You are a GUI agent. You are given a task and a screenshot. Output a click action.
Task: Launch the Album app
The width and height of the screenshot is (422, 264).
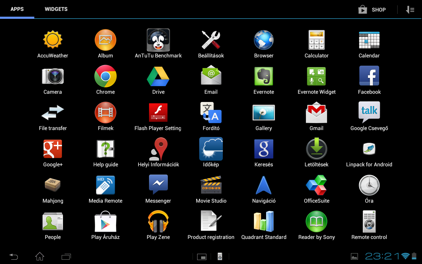(105, 44)
